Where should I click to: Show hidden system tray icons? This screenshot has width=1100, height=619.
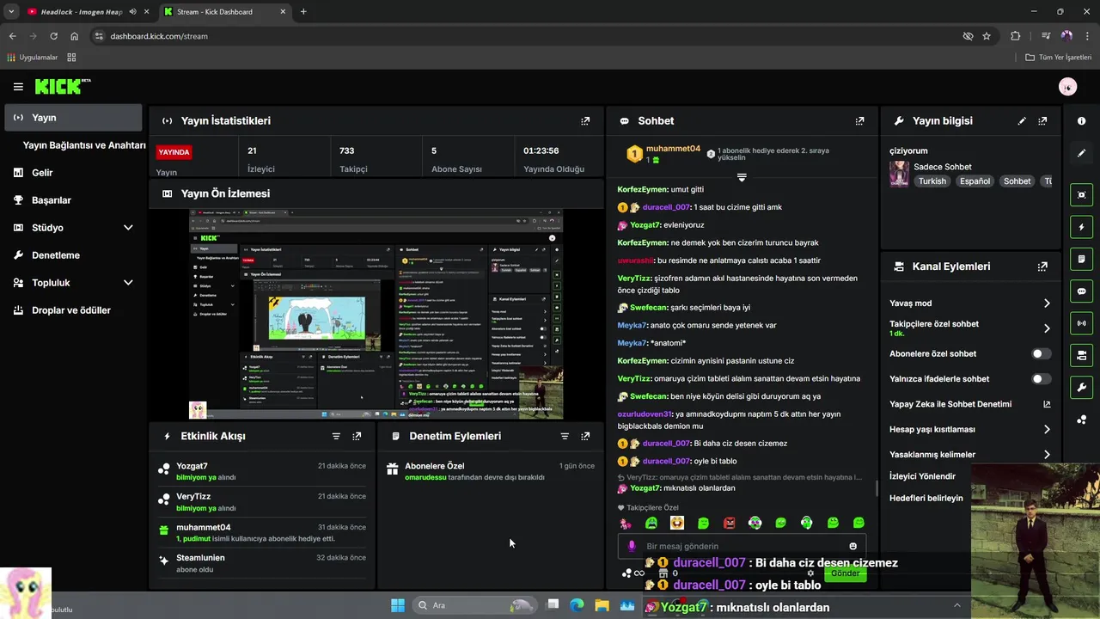pos(956,605)
